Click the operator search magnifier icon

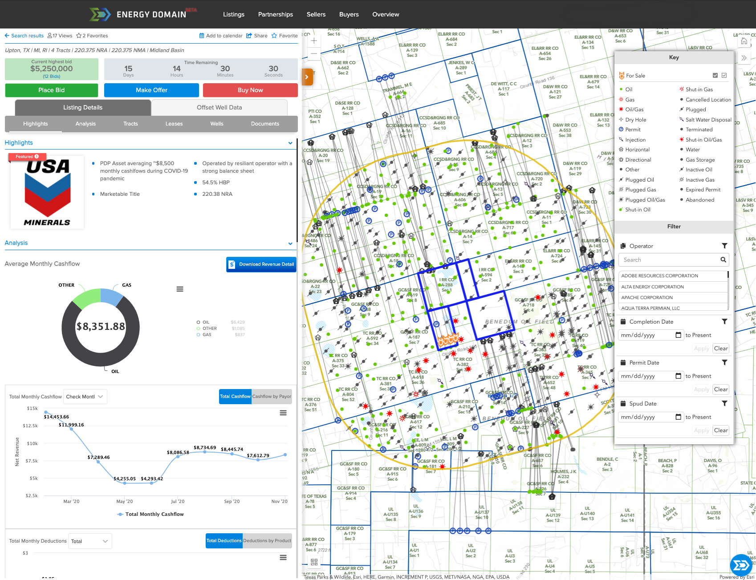click(723, 260)
